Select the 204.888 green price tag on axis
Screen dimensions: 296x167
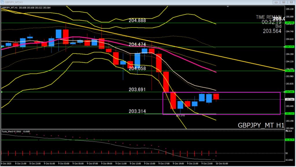click(289, 23)
